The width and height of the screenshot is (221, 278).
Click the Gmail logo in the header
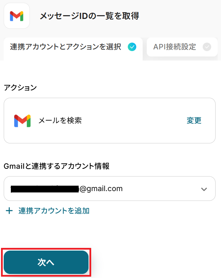pyautogui.click(x=17, y=16)
